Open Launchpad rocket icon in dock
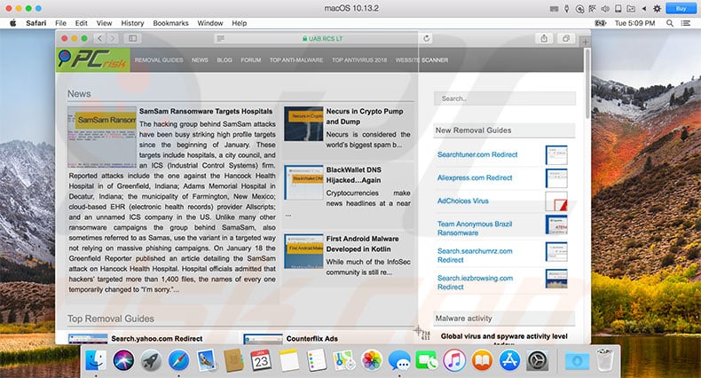 point(151,360)
